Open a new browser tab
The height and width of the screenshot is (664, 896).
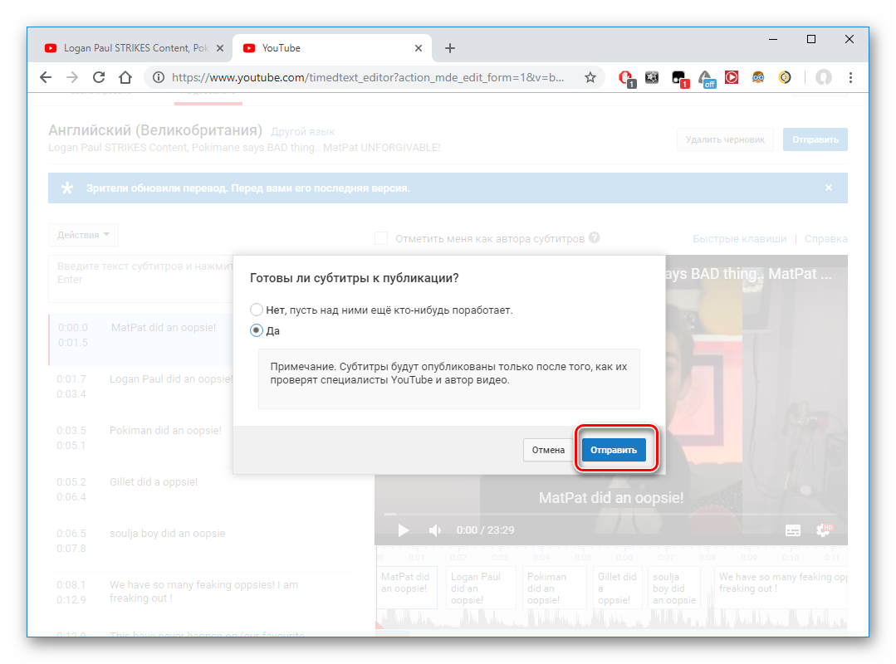450,48
